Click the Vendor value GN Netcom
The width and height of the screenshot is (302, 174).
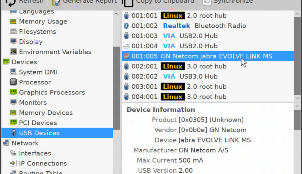tap(212, 130)
